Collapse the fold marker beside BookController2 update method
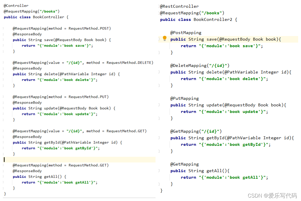 [x=159, y=105]
